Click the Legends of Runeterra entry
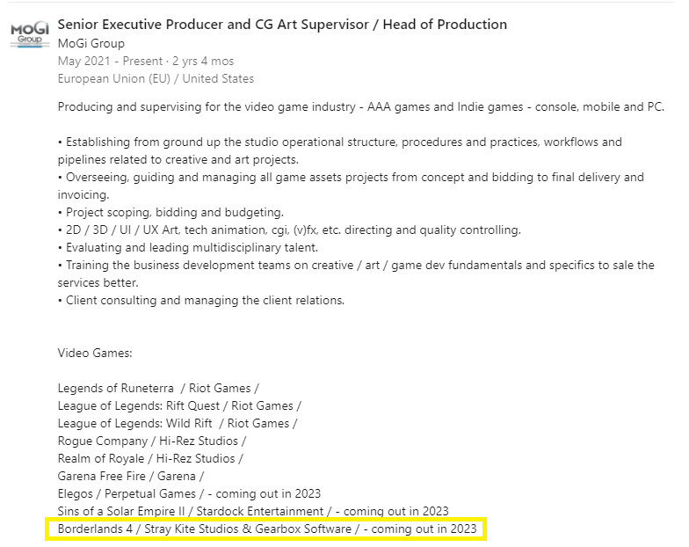The height and width of the screenshot is (547, 689). (x=158, y=388)
